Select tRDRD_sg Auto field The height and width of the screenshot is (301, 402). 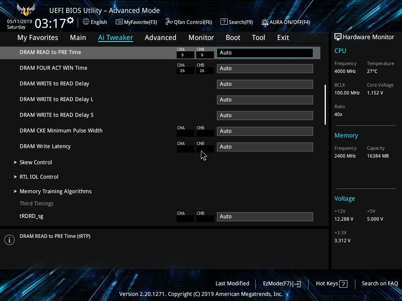[x=265, y=216]
